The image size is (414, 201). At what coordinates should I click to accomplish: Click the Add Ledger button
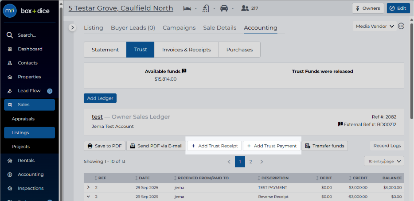(100, 98)
